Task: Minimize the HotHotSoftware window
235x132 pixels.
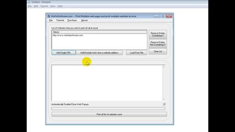Action: [x=156, y=16]
